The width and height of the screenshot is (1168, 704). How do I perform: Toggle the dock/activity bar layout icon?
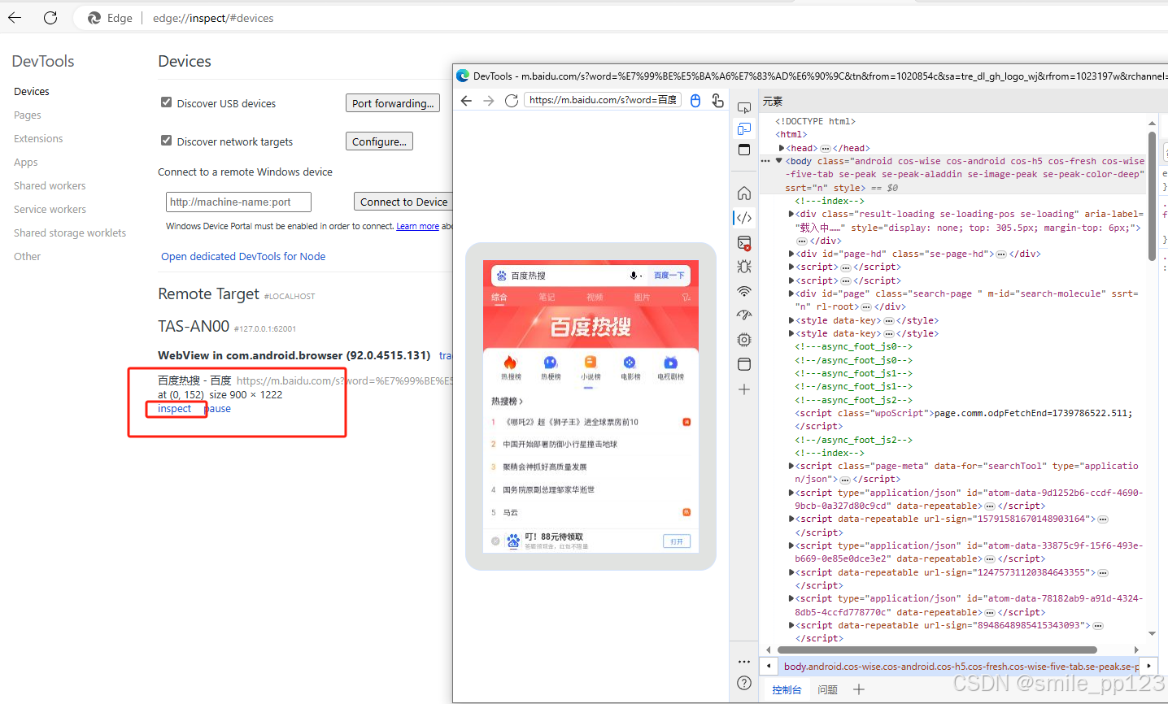point(744,150)
